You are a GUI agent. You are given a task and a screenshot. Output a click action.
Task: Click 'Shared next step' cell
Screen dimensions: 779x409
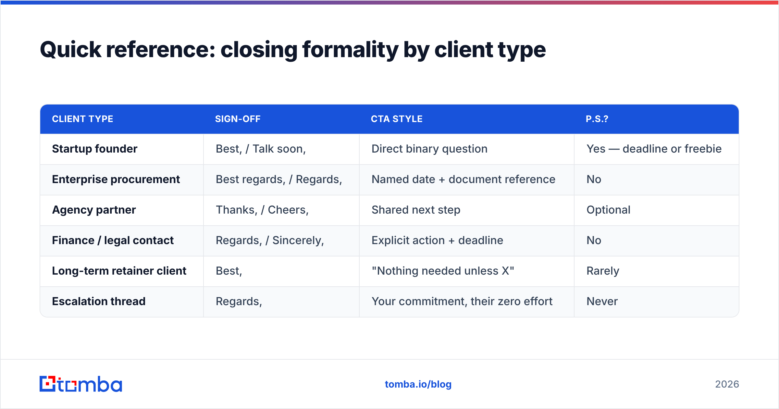point(467,210)
